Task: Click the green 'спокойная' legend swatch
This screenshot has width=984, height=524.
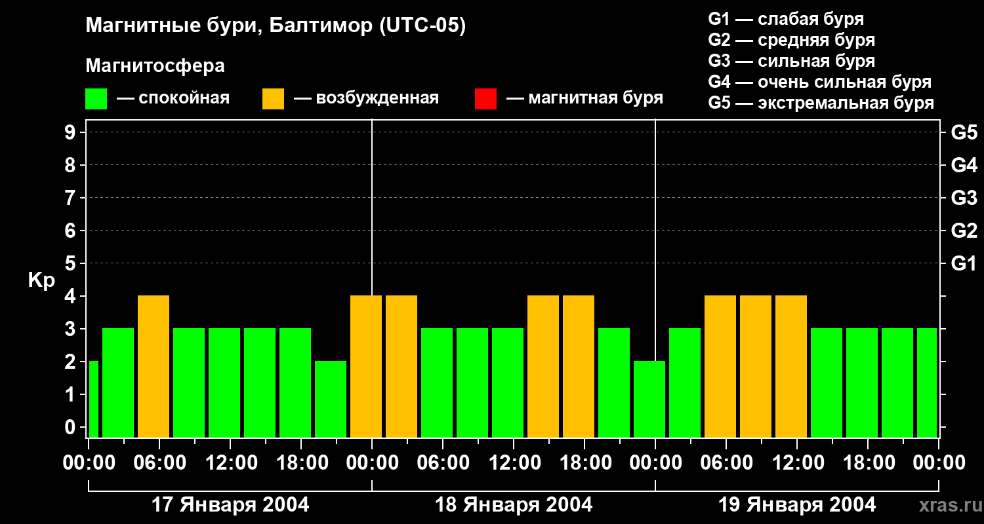Action: (96, 99)
